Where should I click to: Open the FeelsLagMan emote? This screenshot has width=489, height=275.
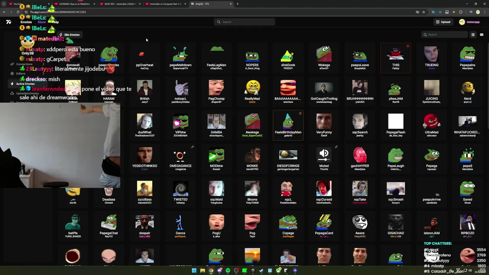click(216, 58)
